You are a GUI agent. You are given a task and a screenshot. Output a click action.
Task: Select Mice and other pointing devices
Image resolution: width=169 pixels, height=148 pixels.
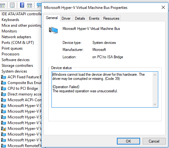tap(22, 25)
